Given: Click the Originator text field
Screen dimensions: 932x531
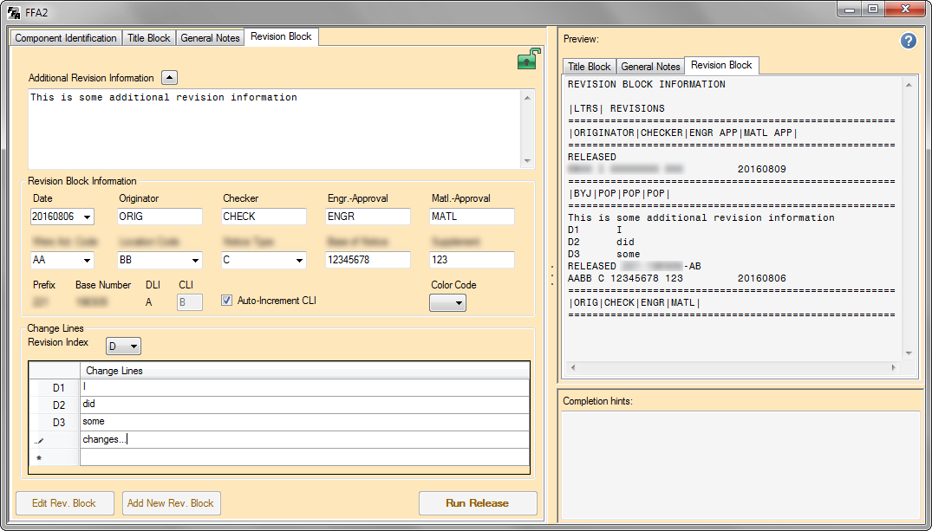Looking at the screenshot, I should [x=160, y=217].
